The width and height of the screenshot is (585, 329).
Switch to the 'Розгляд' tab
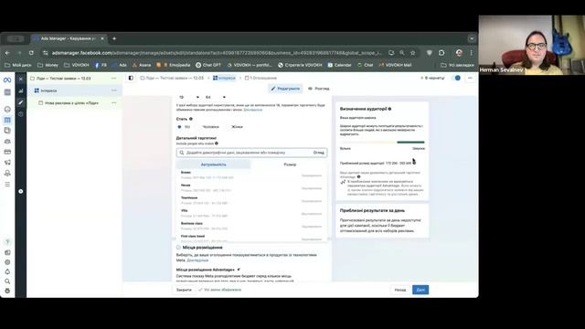(x=319, y=89)
